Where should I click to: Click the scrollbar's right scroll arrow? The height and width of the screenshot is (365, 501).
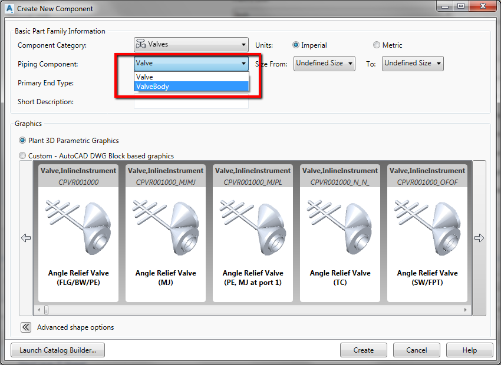click(465, 310)
